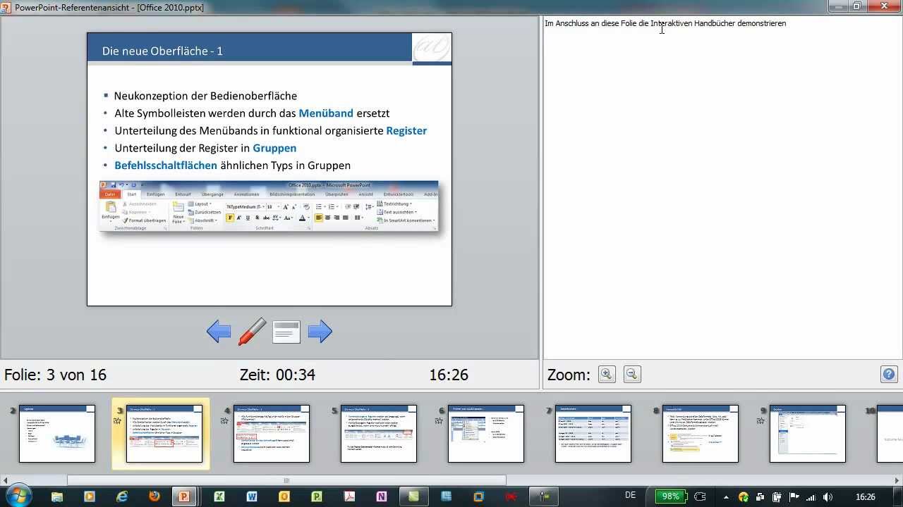Screen dimensions: 903x507
Task: Jump to slide 7 thumbnail
Action: coord(593,434)
